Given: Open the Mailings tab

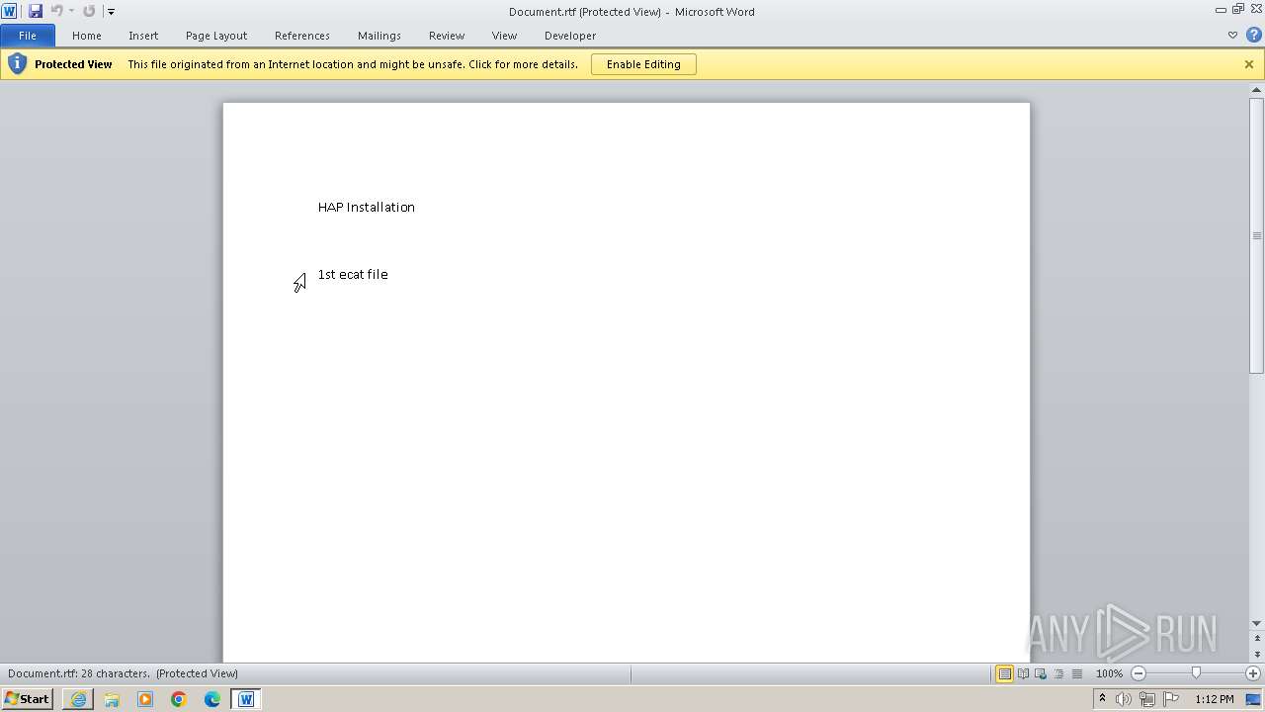Looking at the screenshot, I should point(379,36).
